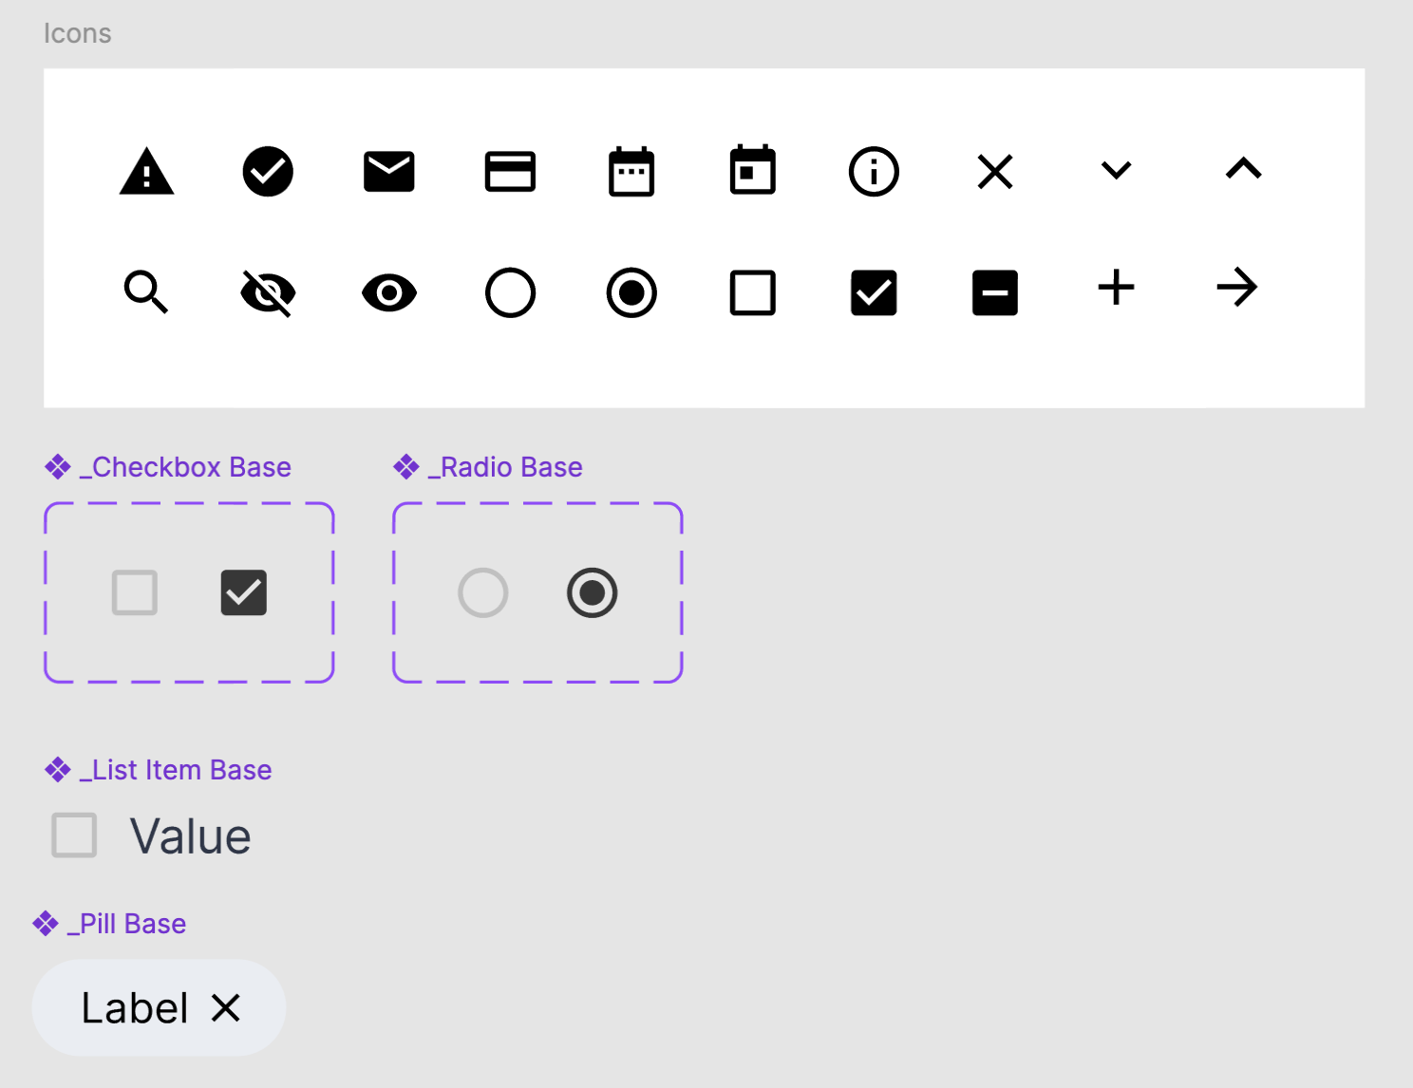This screenshot has height=1088, width=1413.
Task: Click the credit card icon
Action: tap(510, 172)
